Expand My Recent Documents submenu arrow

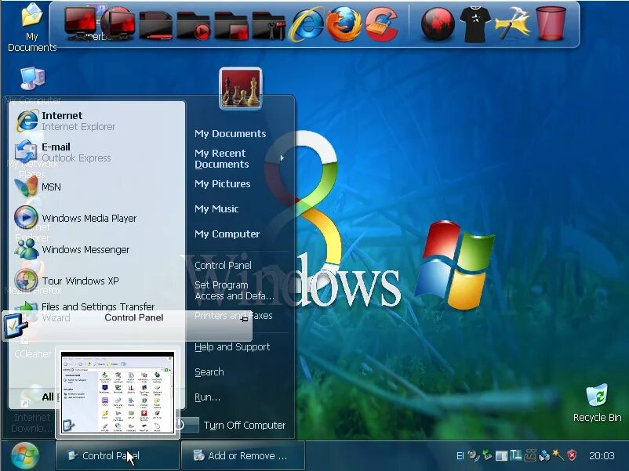tap(282, 158)
